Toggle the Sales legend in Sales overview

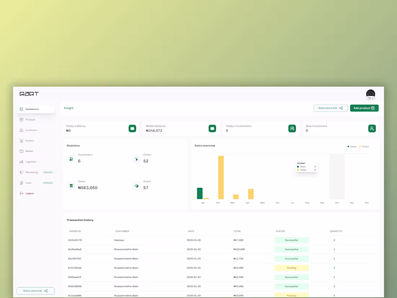[x=352, y=147]
